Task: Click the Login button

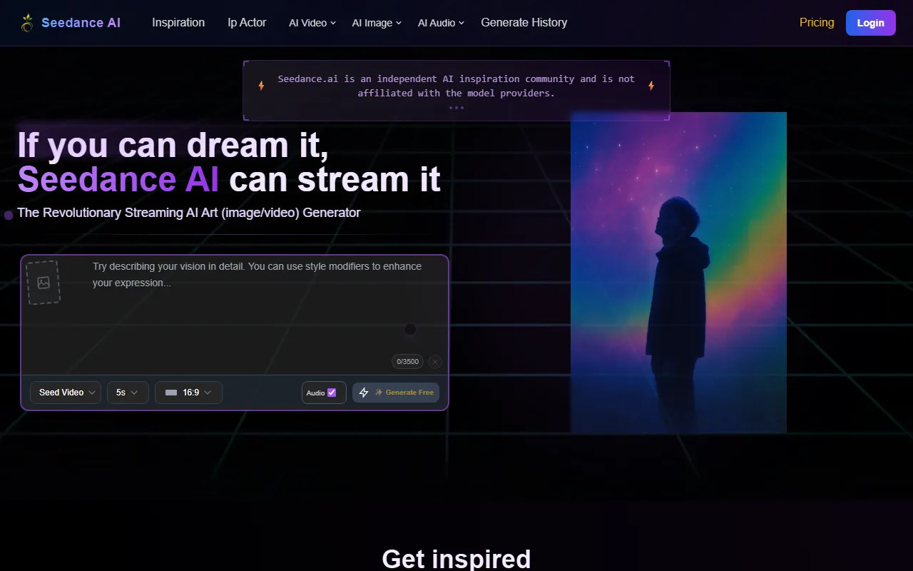Action: [870, 23]
